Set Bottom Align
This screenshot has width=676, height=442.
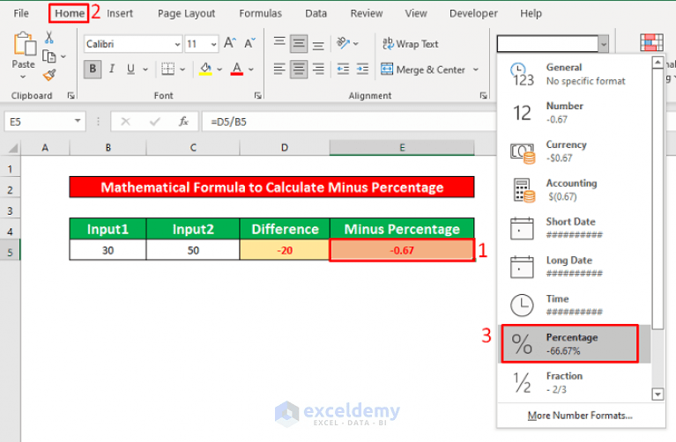pyautogui.click(x=318, y=45)
